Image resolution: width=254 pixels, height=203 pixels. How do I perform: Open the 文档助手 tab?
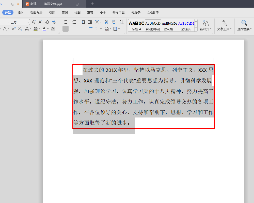tap(153, 12)
